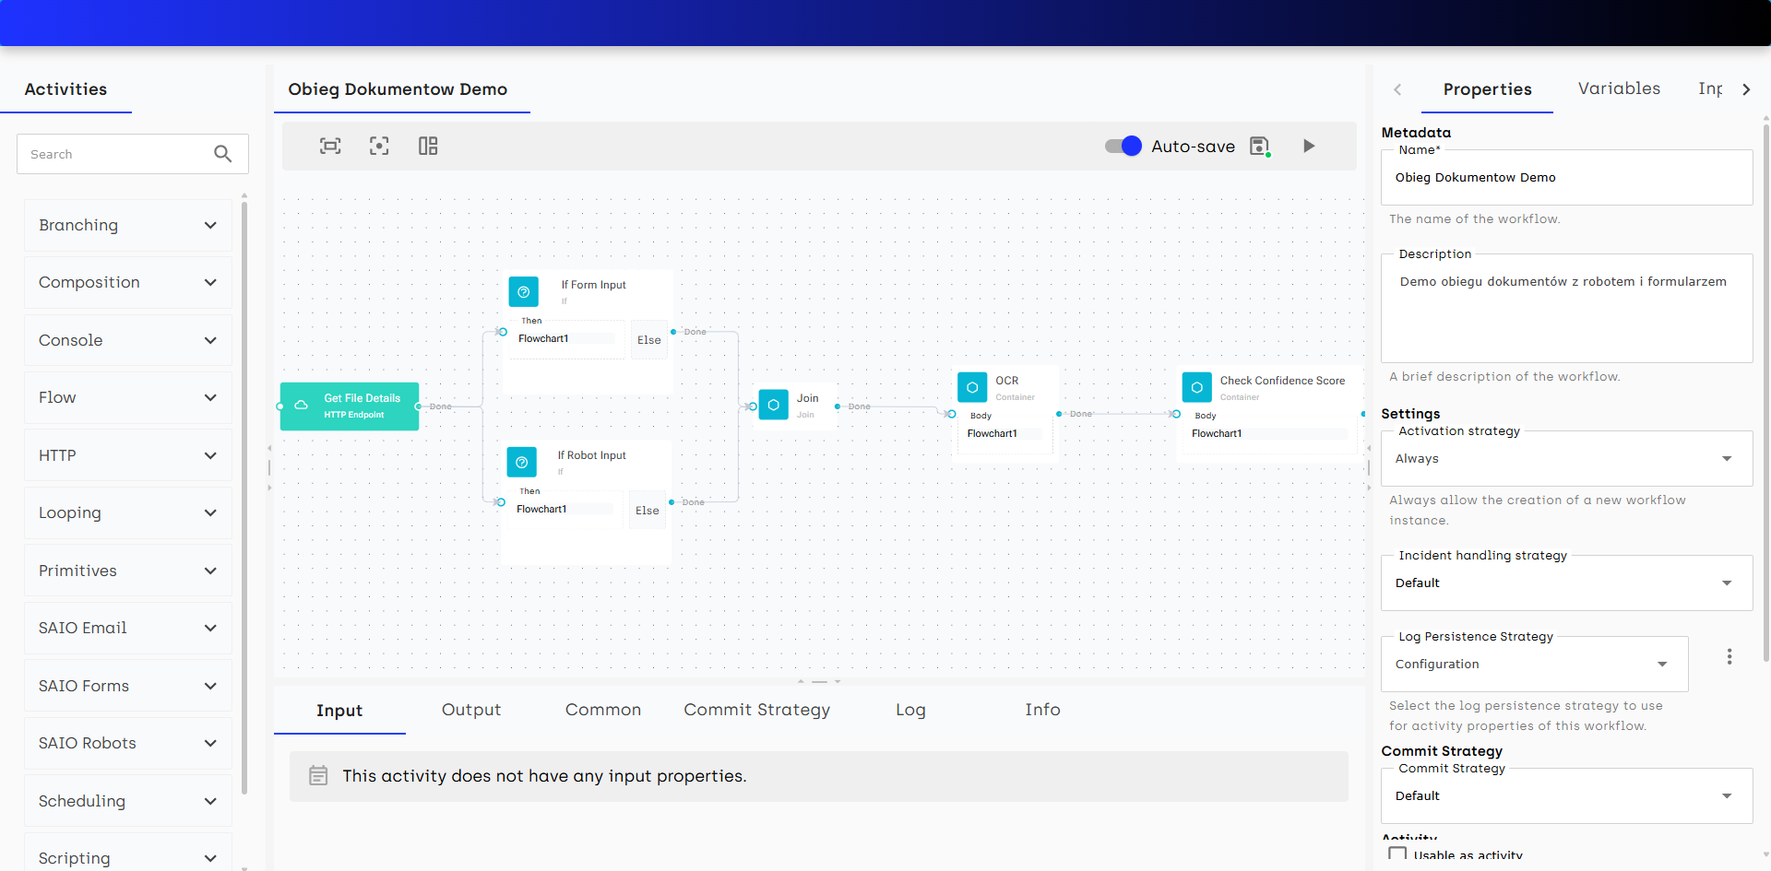Select the Get File Details HTTP Endpoint node
Viewport: 1771px width, 871px height.
[x=350, y=406]
